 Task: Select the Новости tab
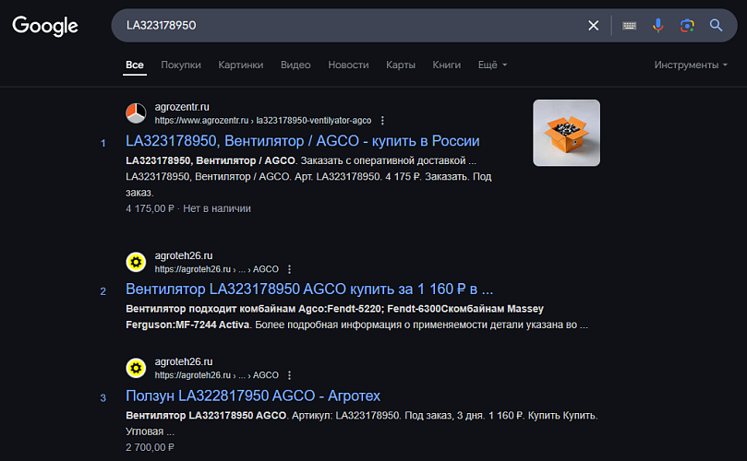348,65
